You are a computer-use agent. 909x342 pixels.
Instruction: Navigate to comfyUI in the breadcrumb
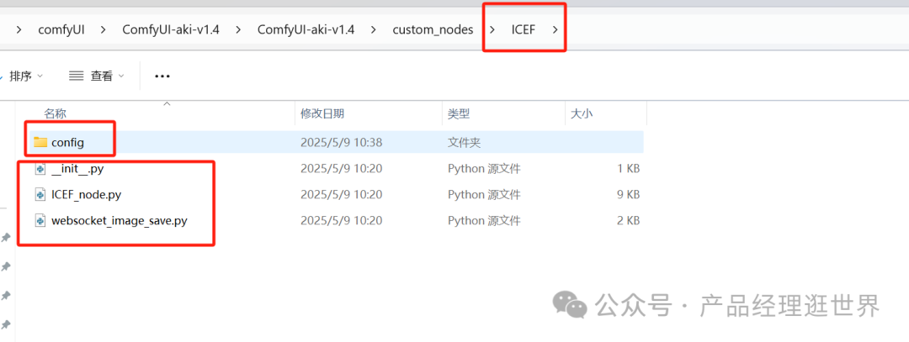pyautogui.click(x=61, y=30)
